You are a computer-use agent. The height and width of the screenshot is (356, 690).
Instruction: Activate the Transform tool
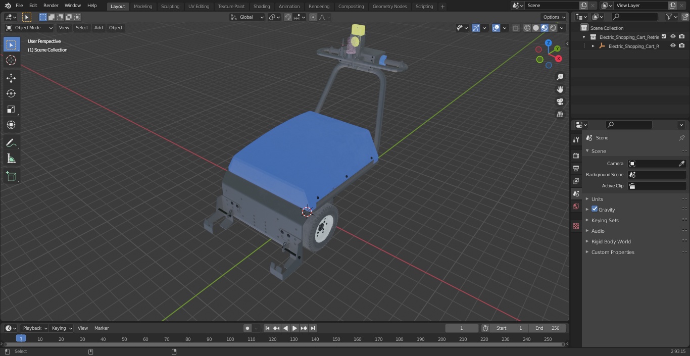pyautogui.click(x=11, y=125)
